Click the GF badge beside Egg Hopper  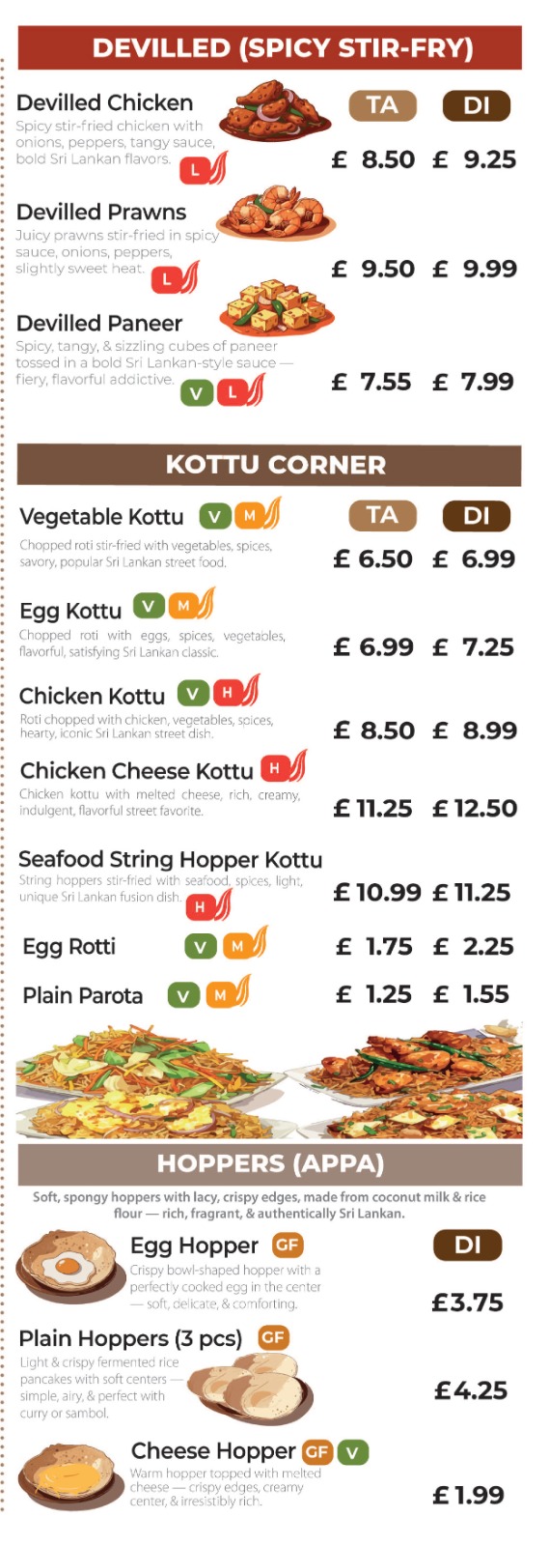tap(288, 1245)
